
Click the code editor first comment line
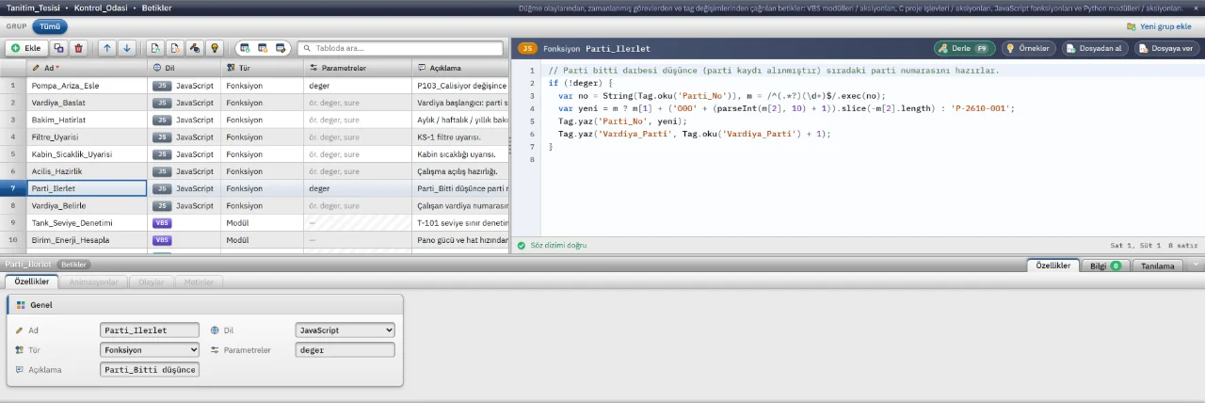[x=773, y=71]
